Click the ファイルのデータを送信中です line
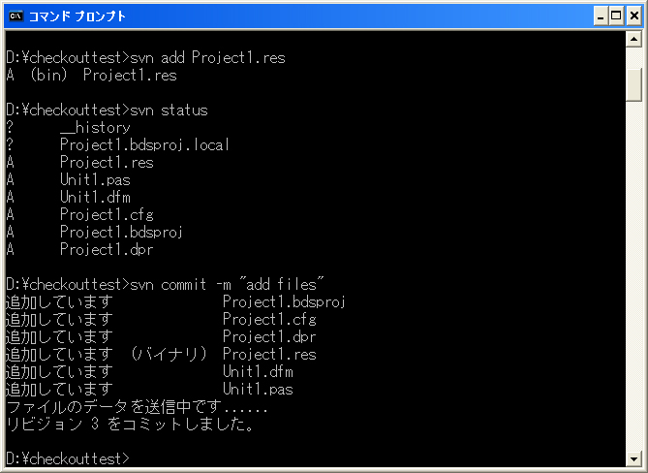Viewport: 648px width, 473px height. pos(138,407)
